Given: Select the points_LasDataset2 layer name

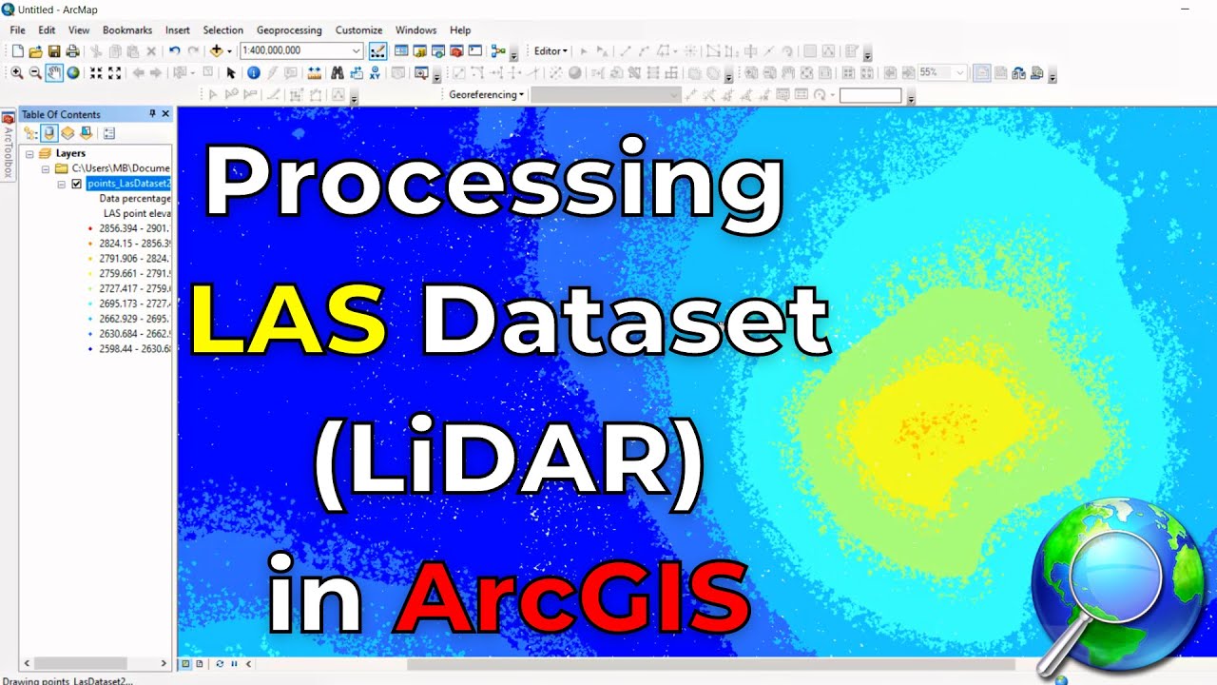Looking at the screenshot, I should pyautogui.click(x=128, y=184).
